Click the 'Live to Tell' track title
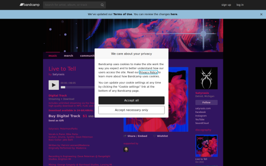This screenshot has width=266, height=166. click(x=62, y=69)
